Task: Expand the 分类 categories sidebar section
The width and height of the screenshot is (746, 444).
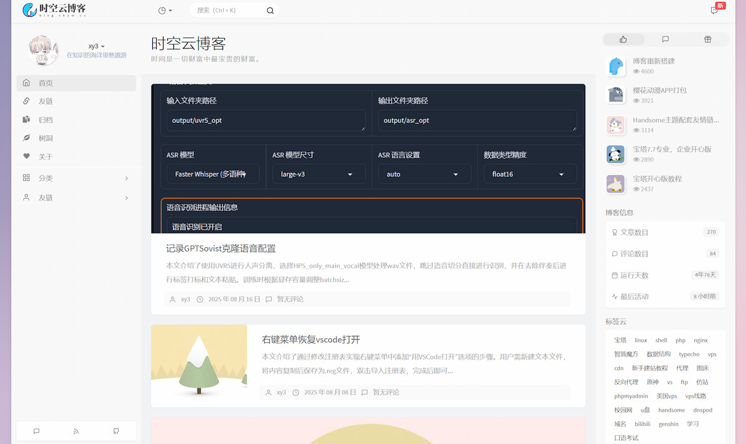Action: [44, 177]
